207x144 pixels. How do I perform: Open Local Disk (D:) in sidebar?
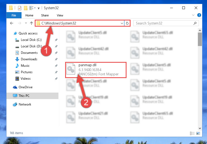(28, 46)
